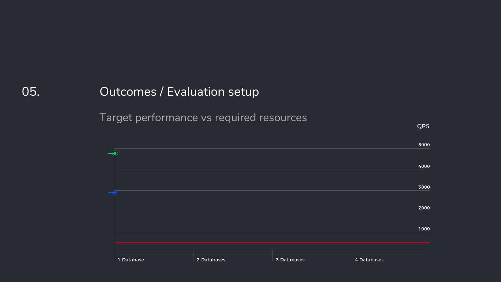Click the "Target performance vs required resources" subtitle
501x282 pixels.
coord(203,118)
